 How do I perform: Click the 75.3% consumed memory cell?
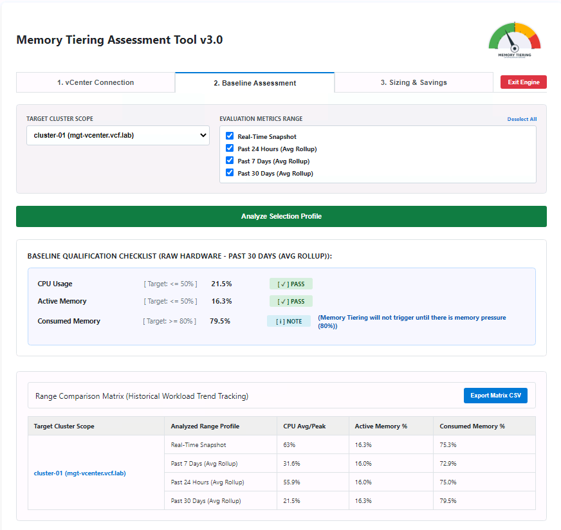click(x=484, y=445)
